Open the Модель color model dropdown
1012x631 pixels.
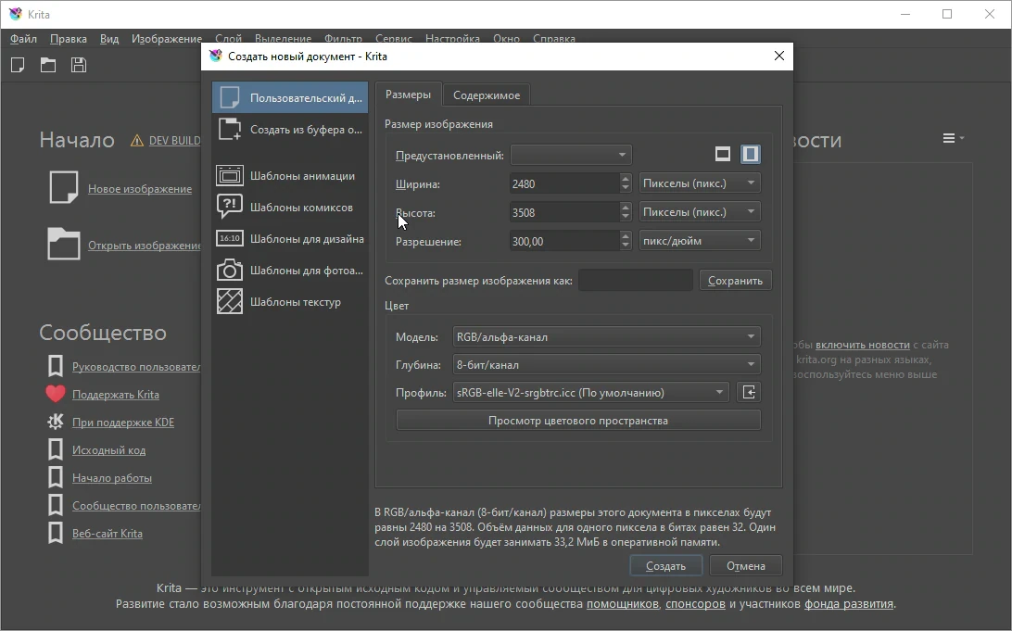click(x=606, y=336)
